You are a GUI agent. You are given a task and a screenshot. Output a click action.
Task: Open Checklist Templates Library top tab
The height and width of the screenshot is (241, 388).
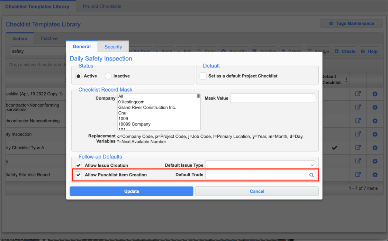[x=37, y=7]
